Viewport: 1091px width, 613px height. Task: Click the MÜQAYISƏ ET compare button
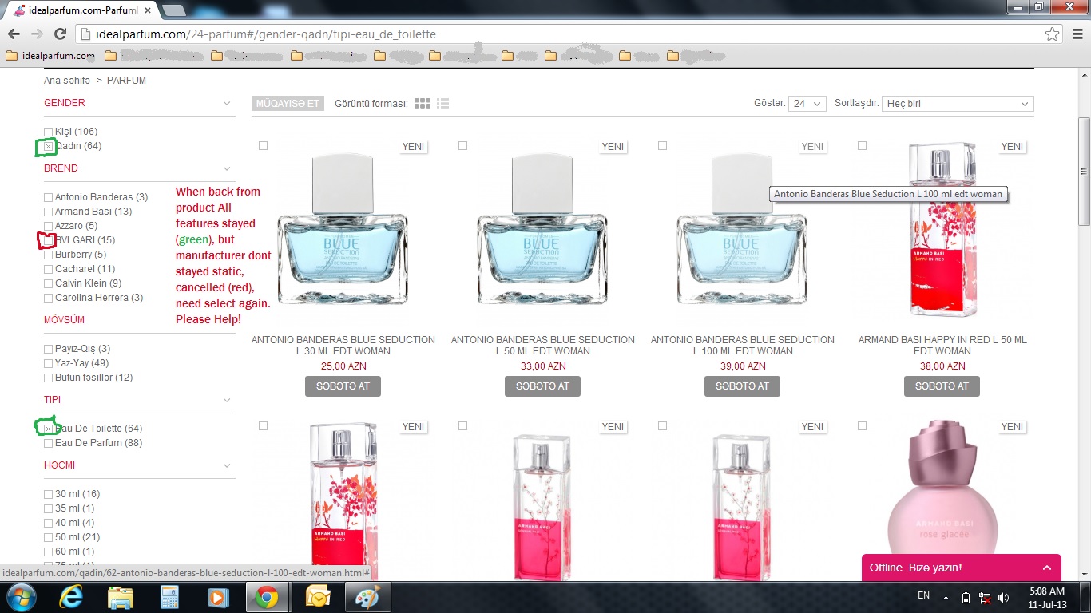pyautogui.click(x=288, y=104)
